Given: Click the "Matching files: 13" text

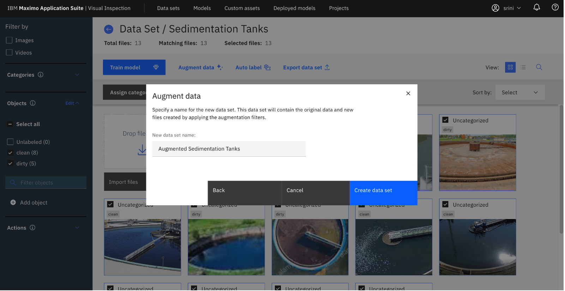Looking at the screenshot, I should [184, 43].
